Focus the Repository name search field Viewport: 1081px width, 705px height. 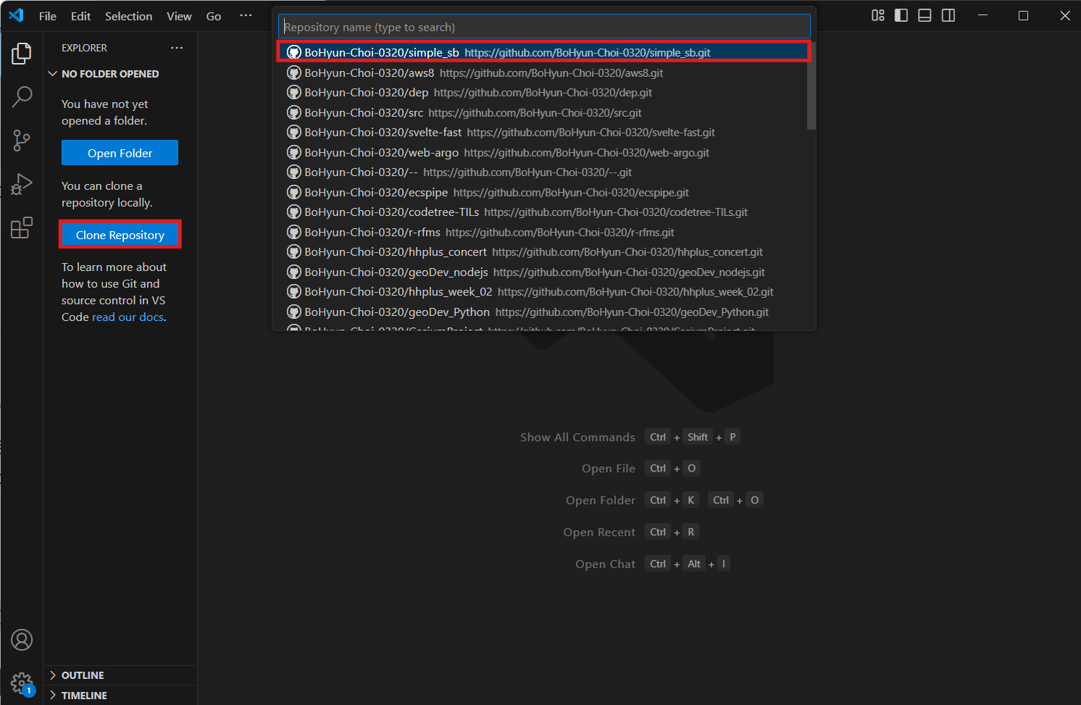click(x=544, y=27)
